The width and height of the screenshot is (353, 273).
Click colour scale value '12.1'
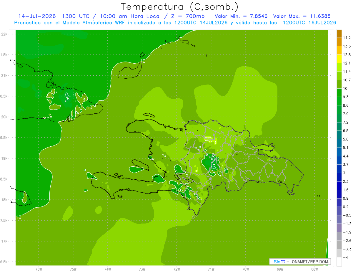click(x=347, y=63)
